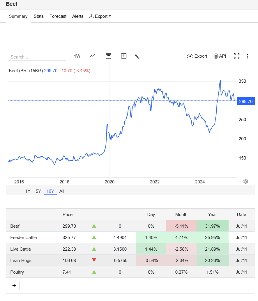Click Lean Hogs price 106.68

tap(69, 261)
